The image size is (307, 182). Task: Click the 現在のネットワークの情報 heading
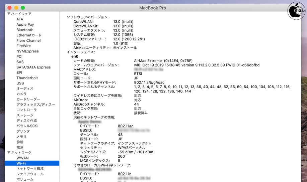coord(94,117)
